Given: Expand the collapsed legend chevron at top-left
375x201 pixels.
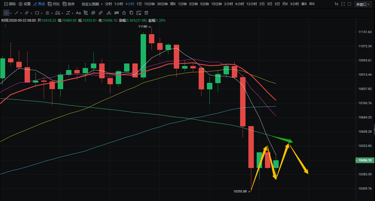Looking at the screenshot, I should pos(5,26).
